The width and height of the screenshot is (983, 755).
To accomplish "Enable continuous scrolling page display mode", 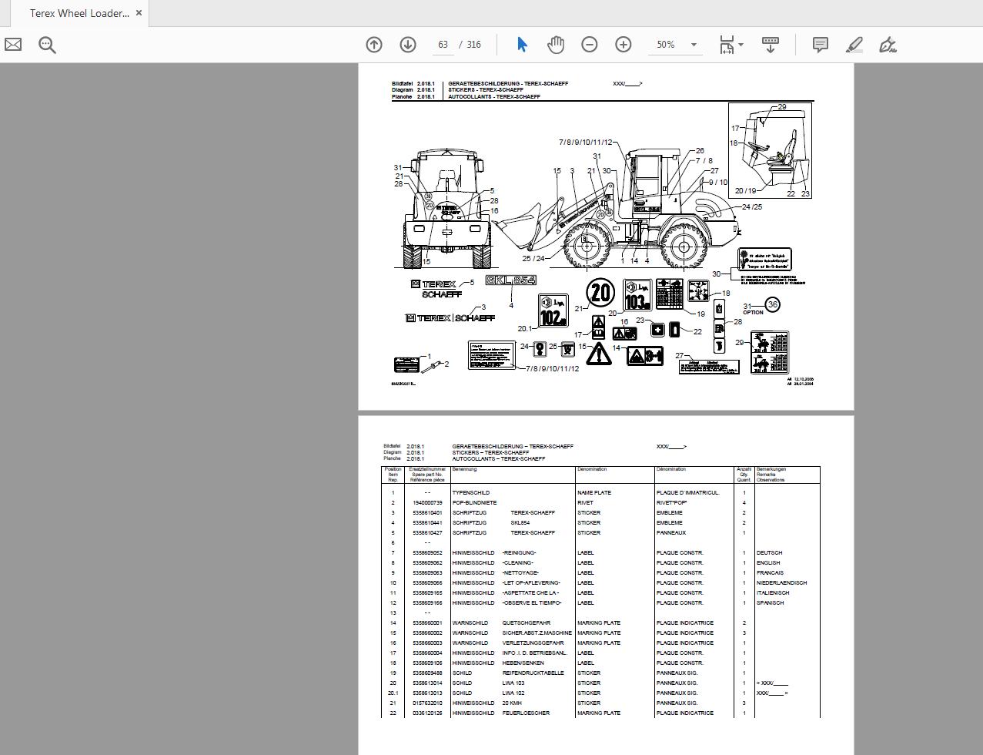I will pos(770,45).
